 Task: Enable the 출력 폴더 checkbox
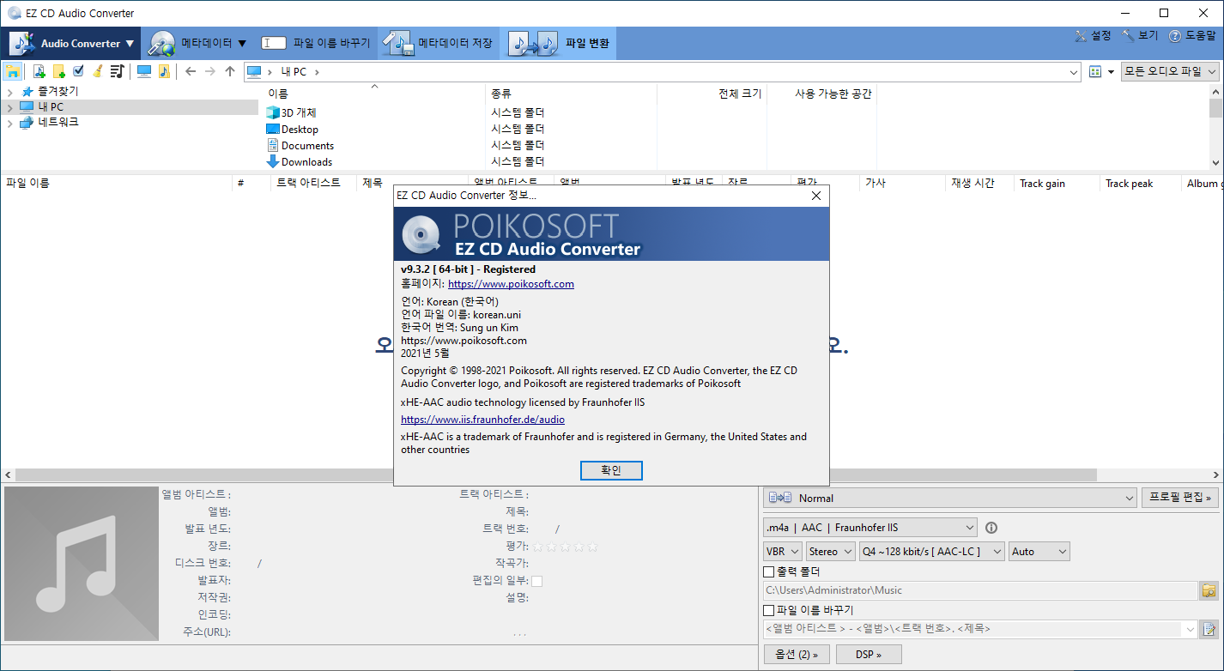pyautogui.click(x=769, y=571)
